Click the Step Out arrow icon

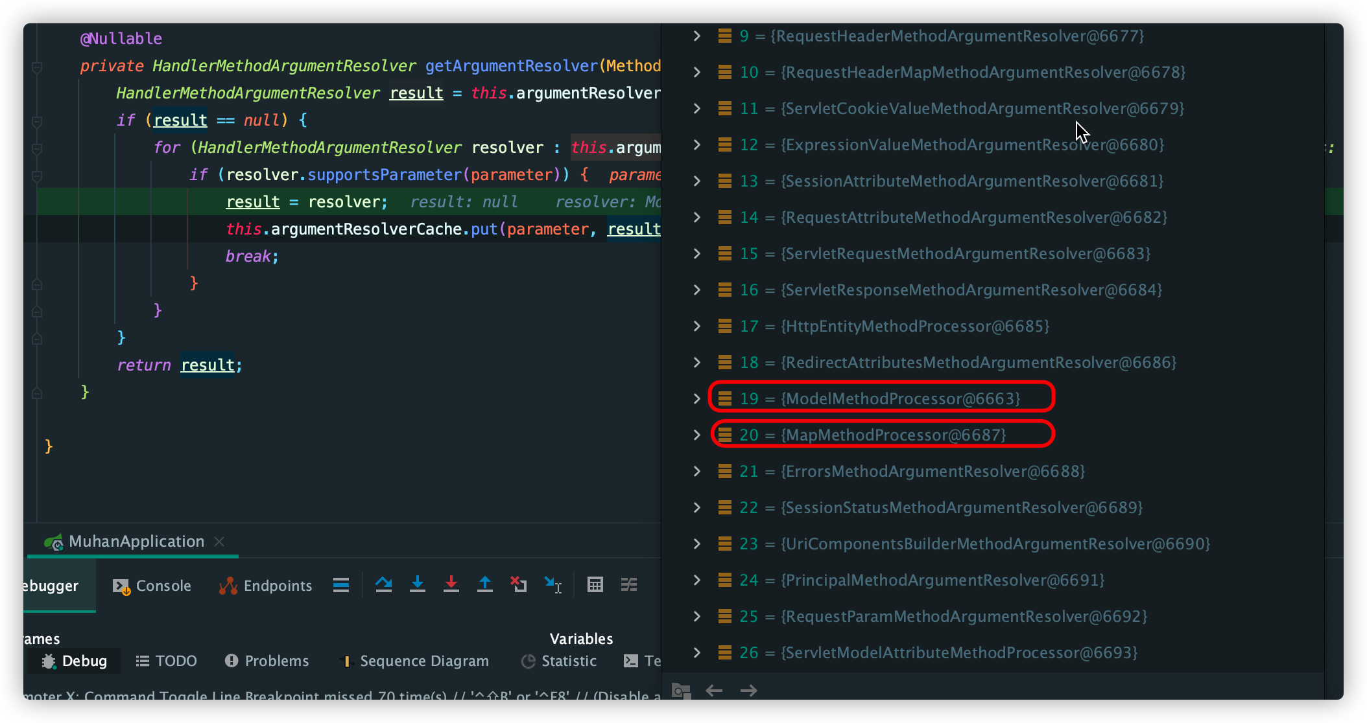[485, 585]
